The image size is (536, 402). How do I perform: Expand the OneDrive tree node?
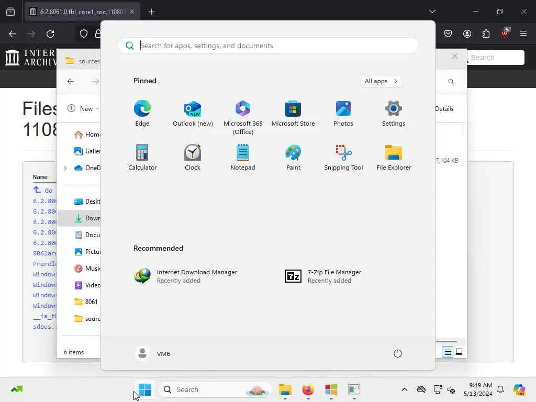(x=65, y=168)
